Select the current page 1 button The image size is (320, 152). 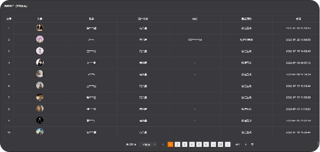pyautogui.click(x=170, y=145)
